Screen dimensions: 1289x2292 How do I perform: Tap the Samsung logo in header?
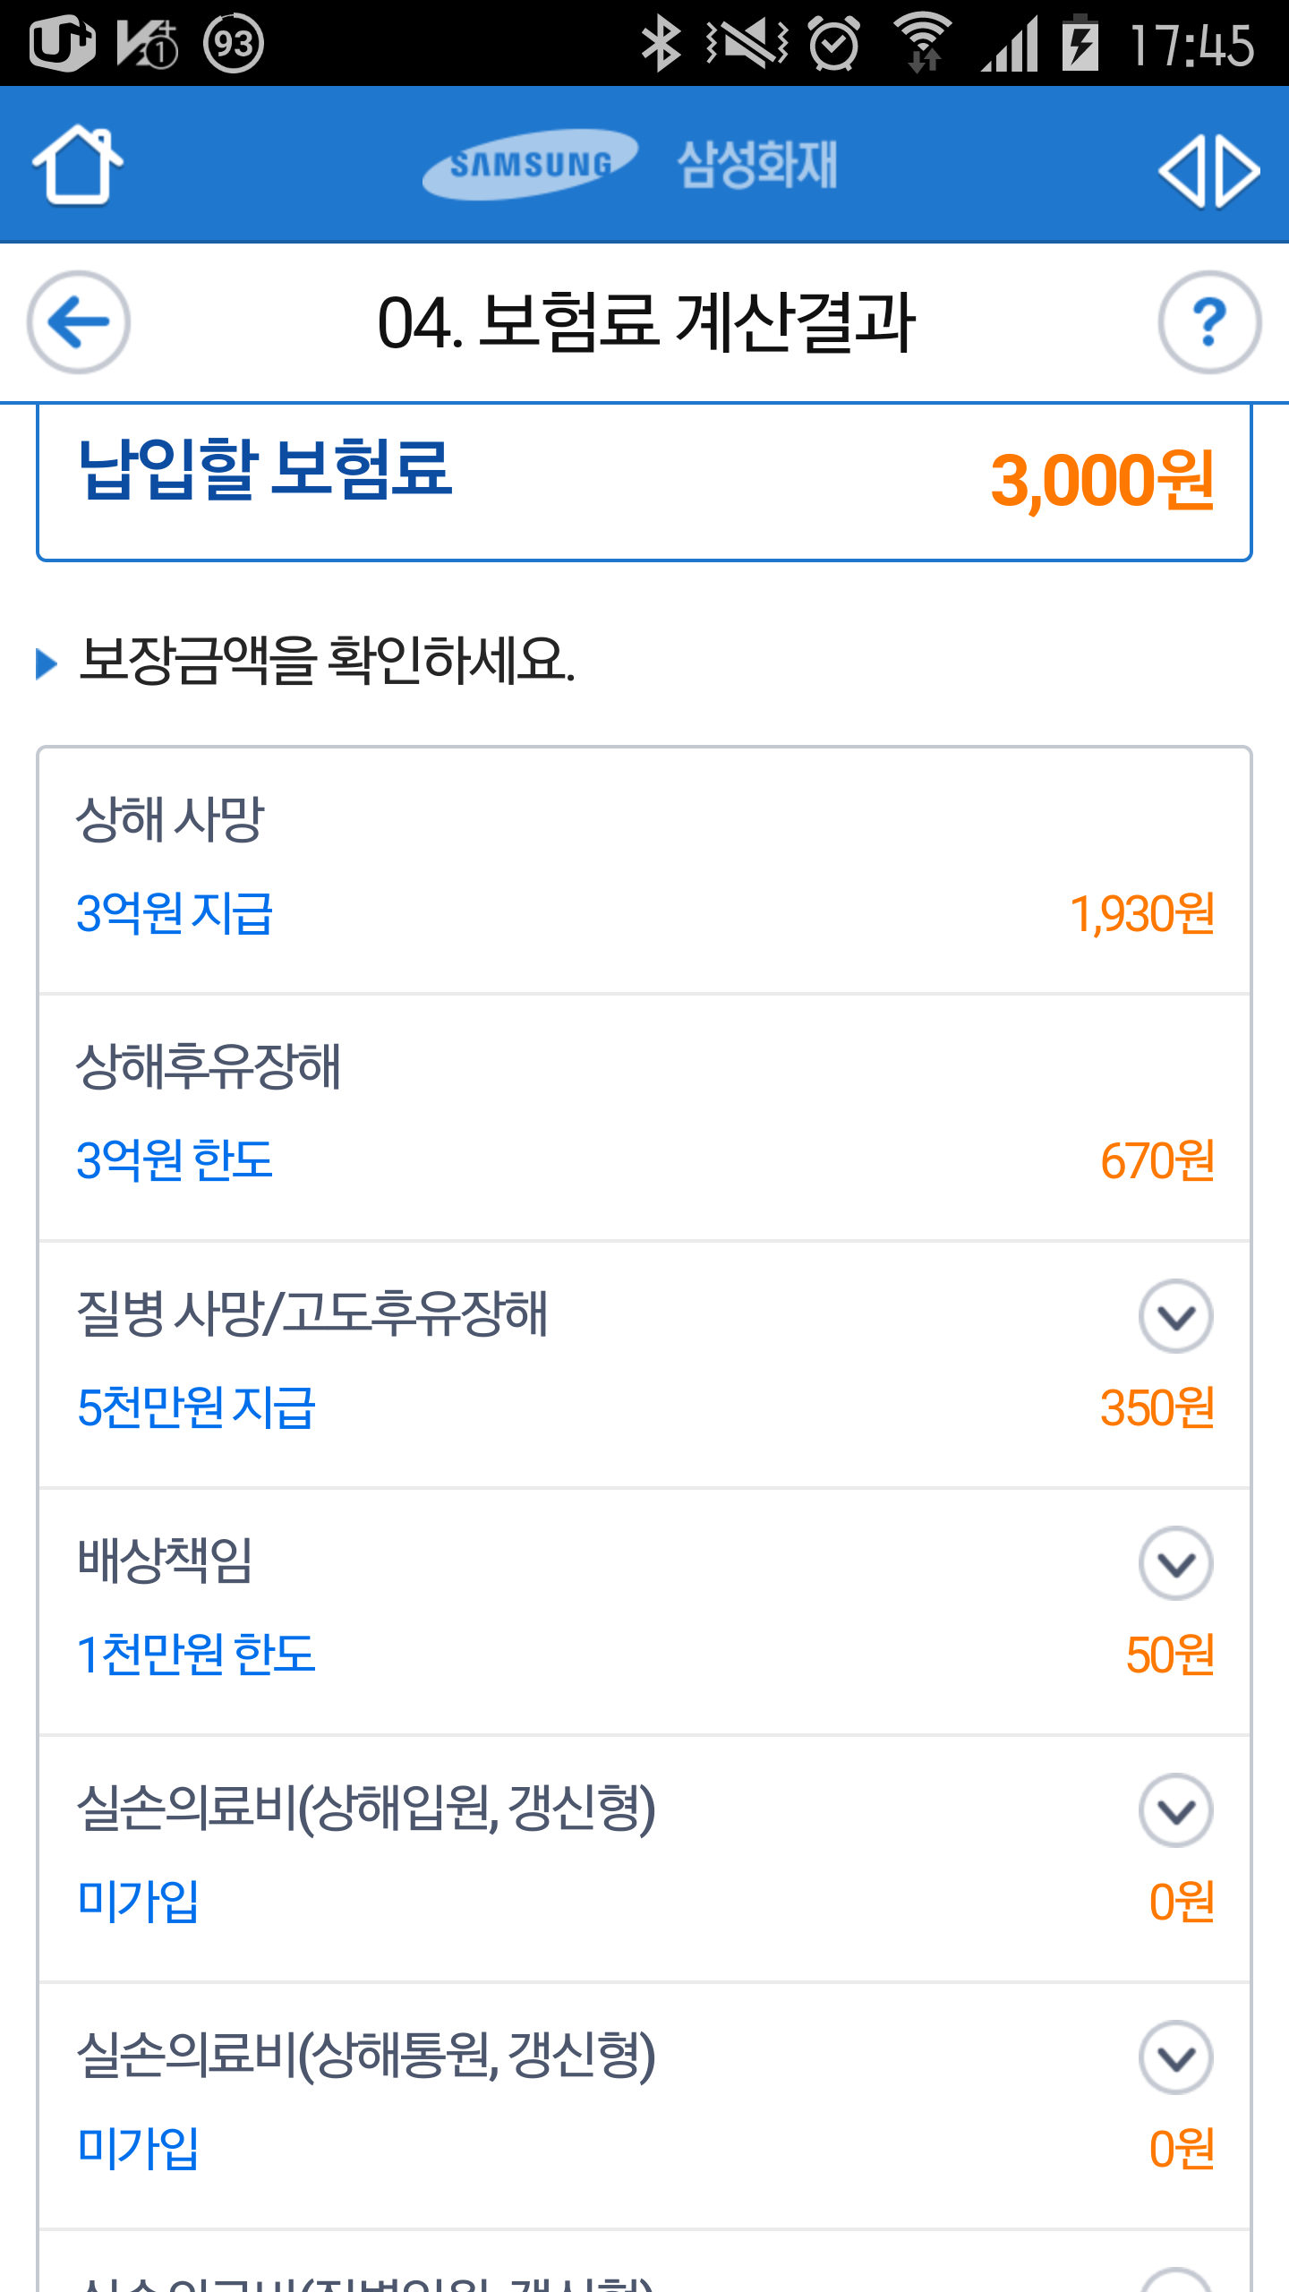point(530,165)
